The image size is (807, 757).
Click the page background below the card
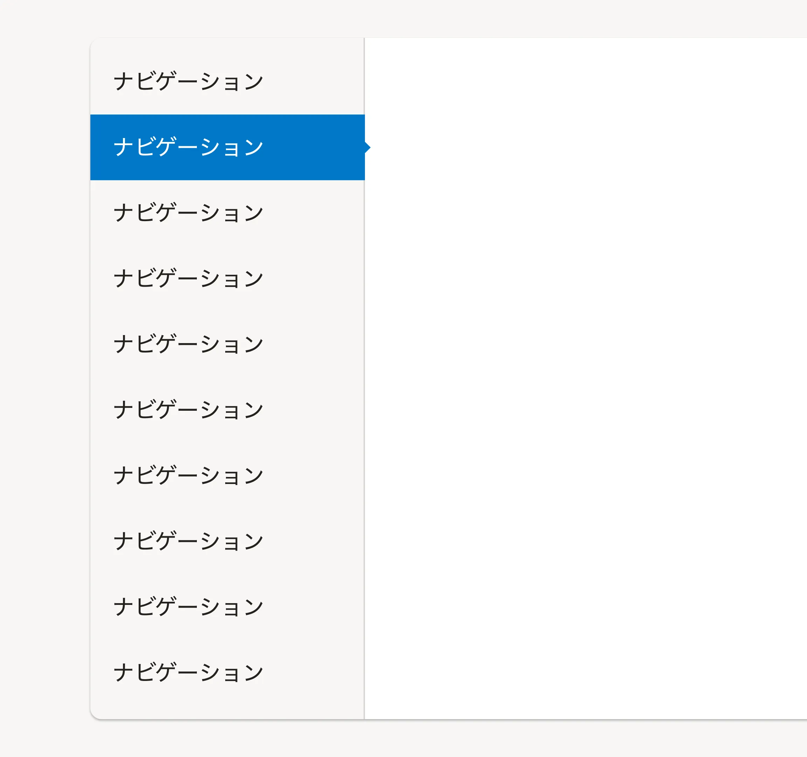pos(406,739)
